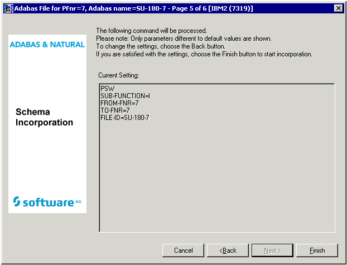The height and width of the screenshot is (265, 347).
Task: Click the PSW line in Current Setting
Action: coord(107,89)
